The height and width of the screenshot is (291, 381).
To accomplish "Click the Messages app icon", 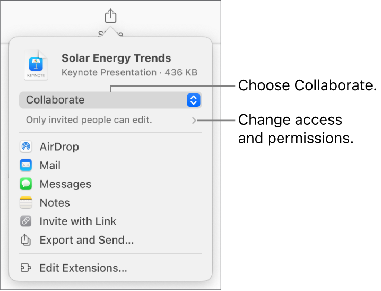I will tap(26, 184).
